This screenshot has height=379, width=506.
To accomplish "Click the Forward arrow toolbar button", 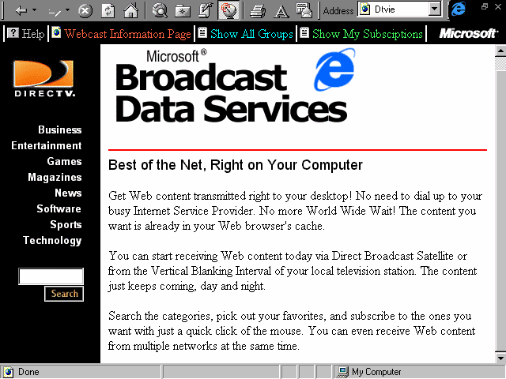I will [x=55, y=12].
